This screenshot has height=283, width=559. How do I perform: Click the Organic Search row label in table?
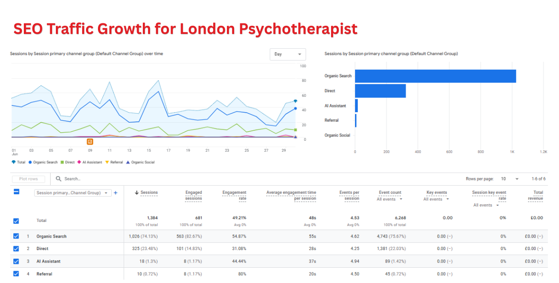point(51,236)
